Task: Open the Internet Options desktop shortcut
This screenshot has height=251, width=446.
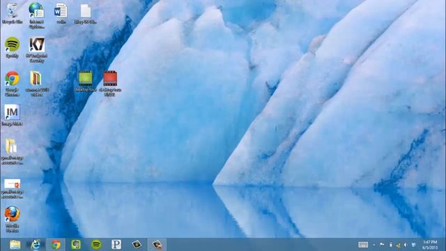Action: point(36,15)
